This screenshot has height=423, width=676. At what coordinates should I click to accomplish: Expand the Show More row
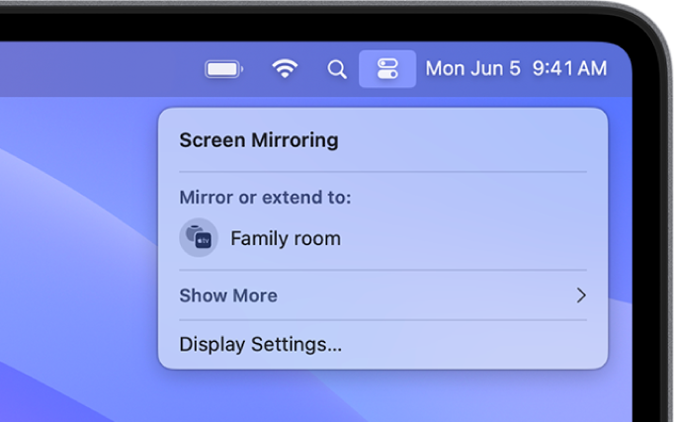click(x=228, y=296)
